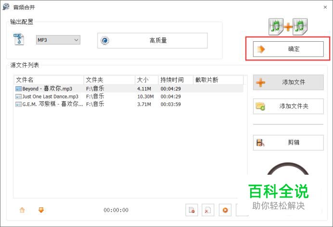Click the merge audio notes icon above 确定
The image size is (333, 227).
click(288, 26)
